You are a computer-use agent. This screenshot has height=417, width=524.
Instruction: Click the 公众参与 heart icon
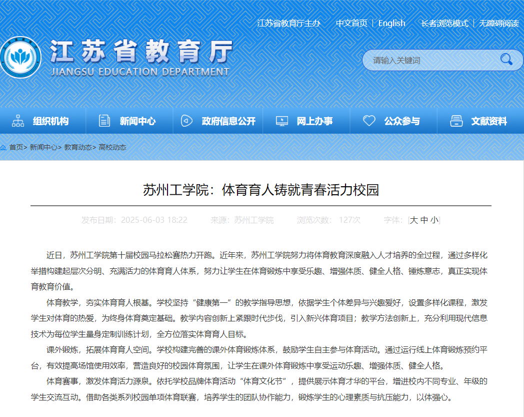(369, 121)
